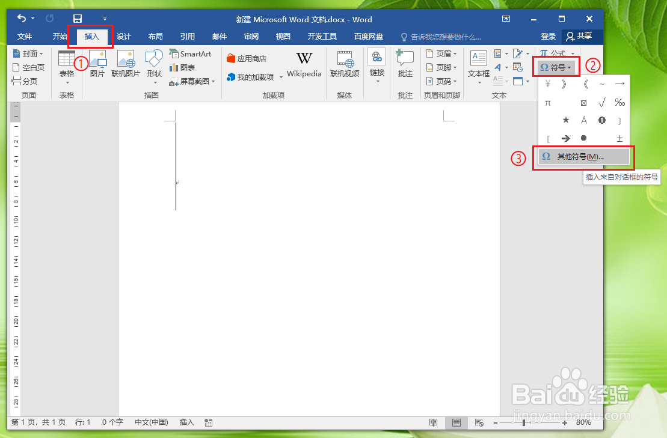
Task: Insert the ± plus-minus symbol
Action: [619, 138]
